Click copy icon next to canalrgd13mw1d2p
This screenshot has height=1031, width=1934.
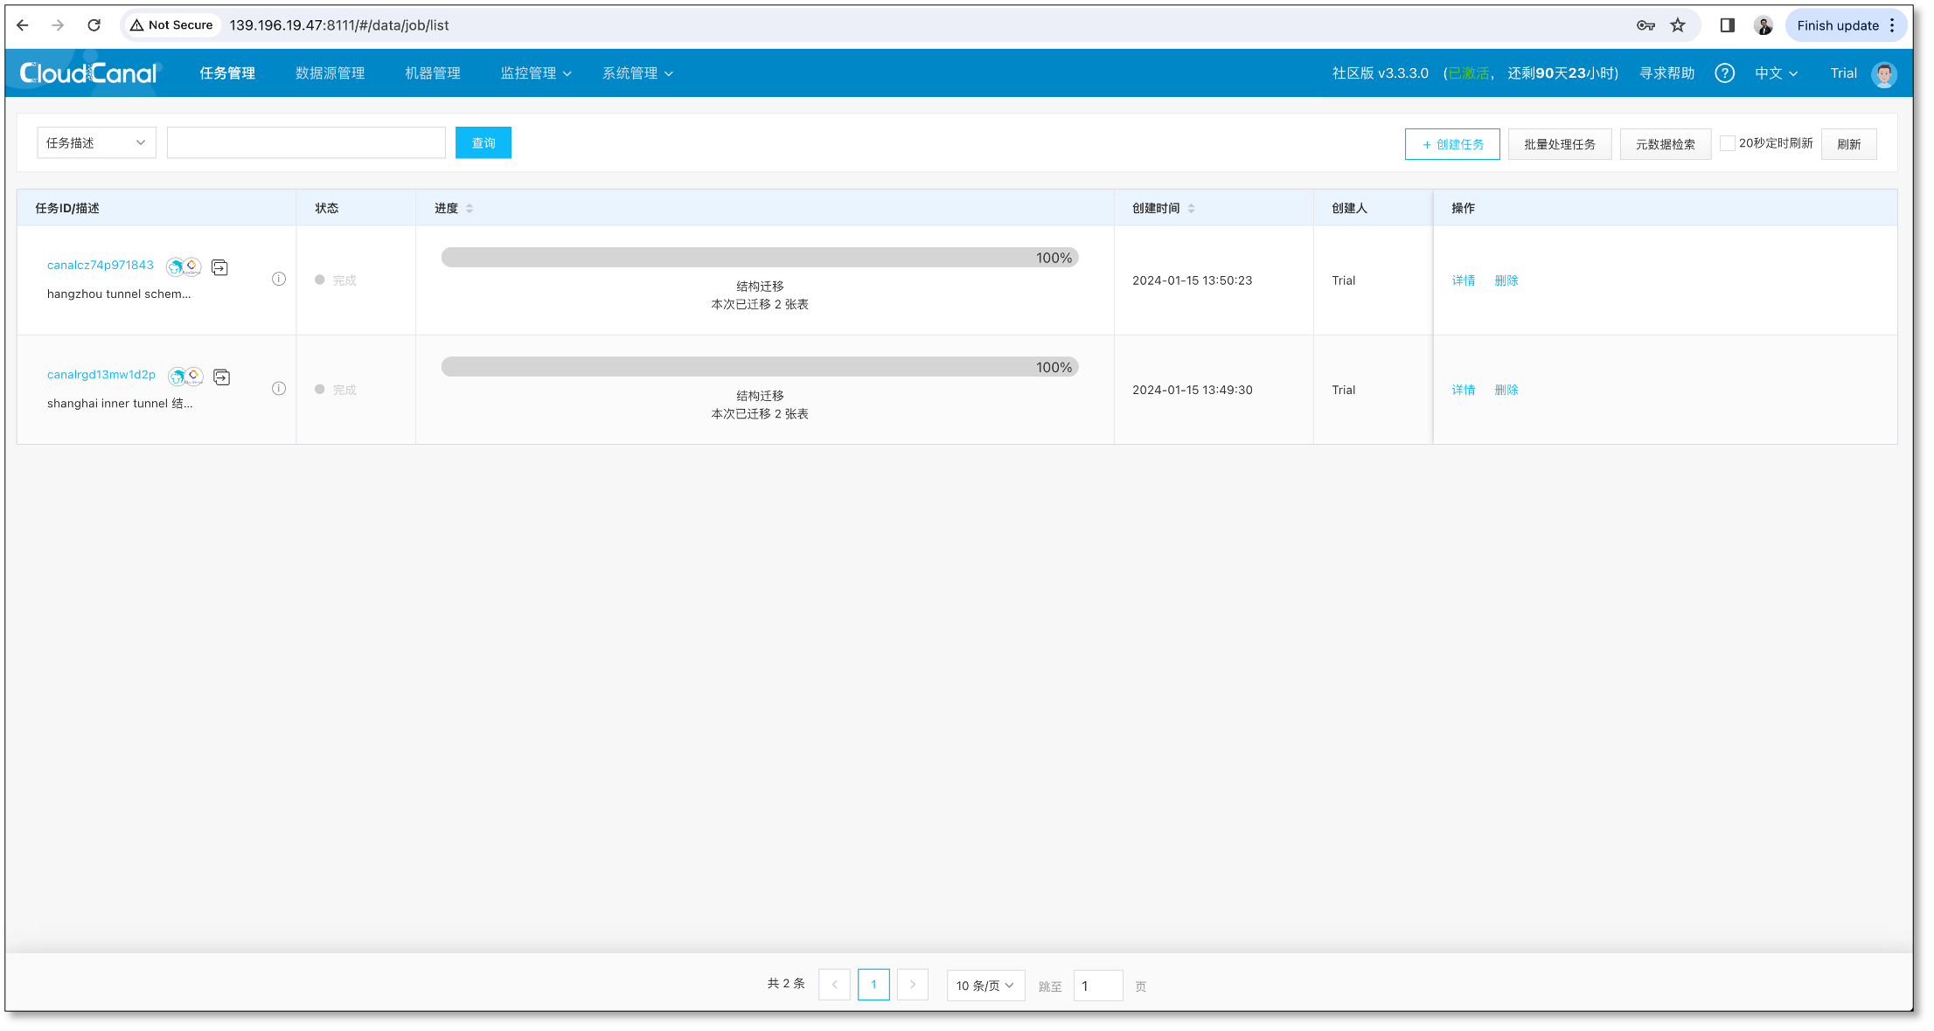[x=222, y=377]
